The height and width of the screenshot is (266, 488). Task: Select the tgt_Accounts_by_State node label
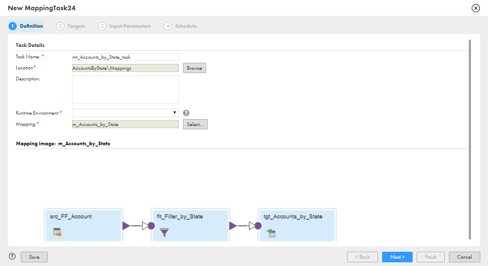coord(293,216)
